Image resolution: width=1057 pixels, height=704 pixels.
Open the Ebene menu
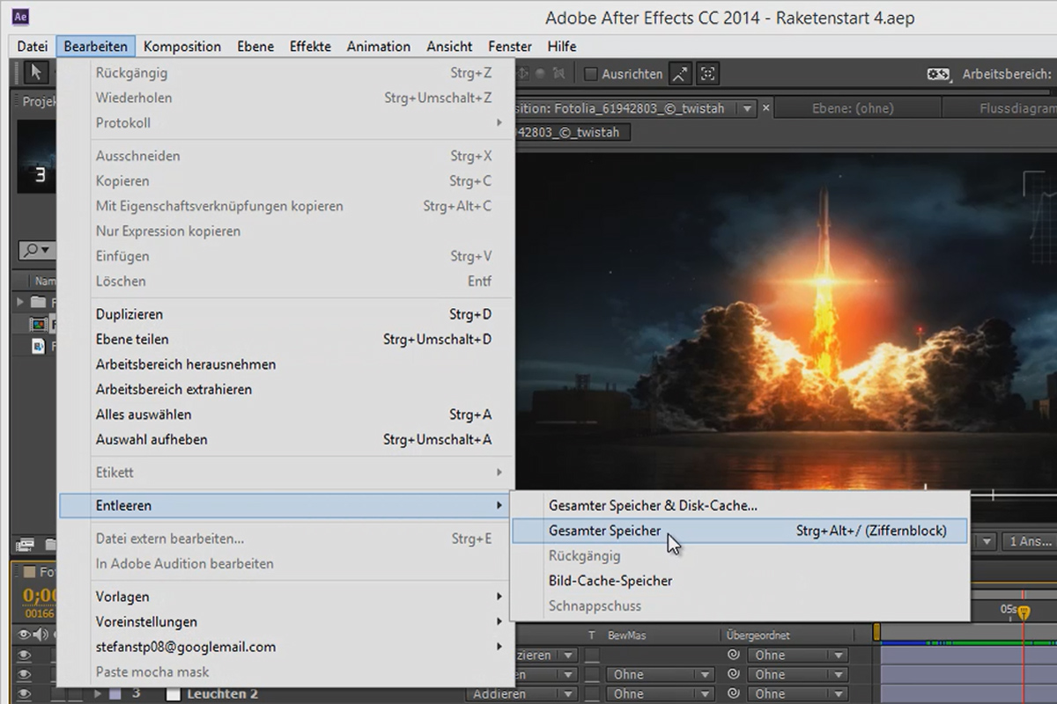coord(255,46)
